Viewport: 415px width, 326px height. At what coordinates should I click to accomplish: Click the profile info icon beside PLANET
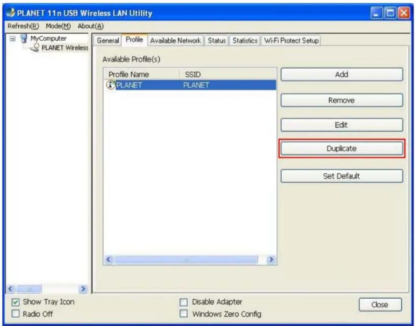[111, 85]
